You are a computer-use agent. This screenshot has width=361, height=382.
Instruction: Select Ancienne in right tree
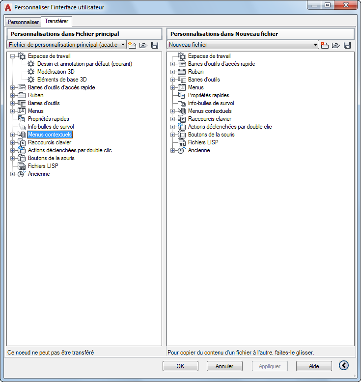tap(199, 150)
